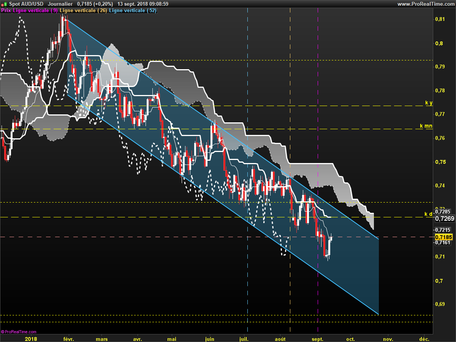The image size is (456, 342).
Task: Click the 0,76 price axis value
Action: click(439, 138)
